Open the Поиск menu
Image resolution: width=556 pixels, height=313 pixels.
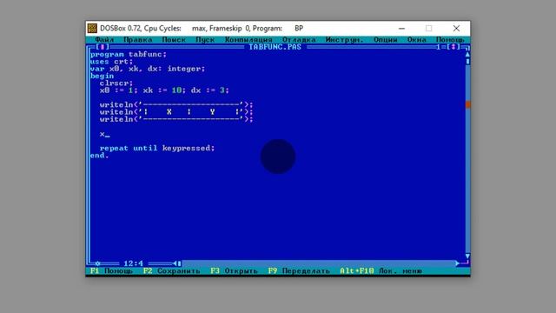pos(174,40)
